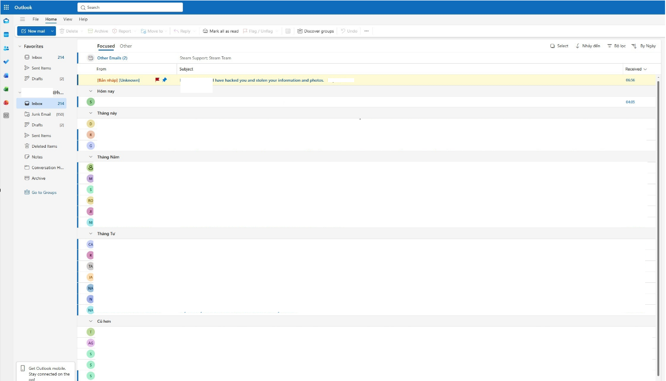Click the Move to toolbar button

coord(152,31)
